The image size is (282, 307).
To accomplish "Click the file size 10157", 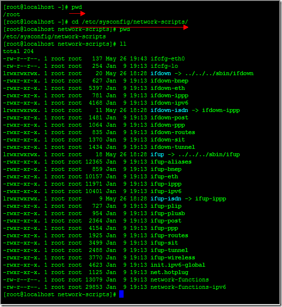I will pyautogui.click(x=94, y=177).
